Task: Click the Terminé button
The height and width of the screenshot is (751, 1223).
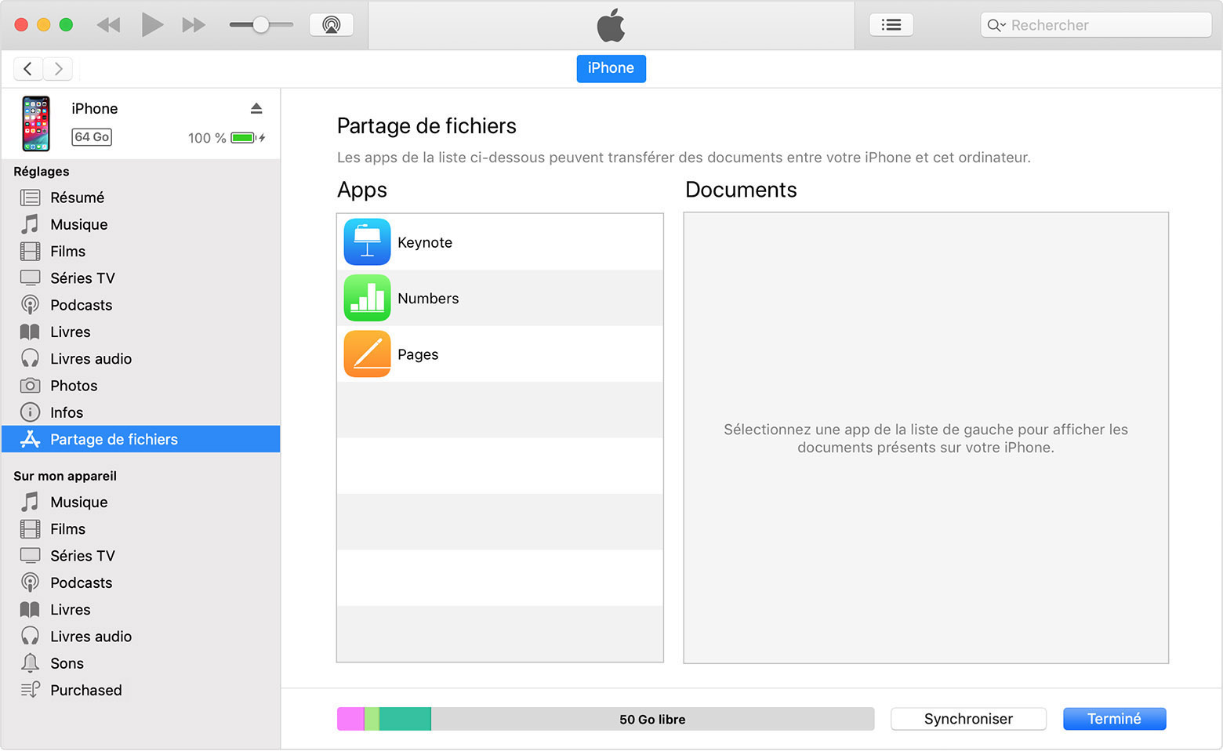Action: 1114,719
